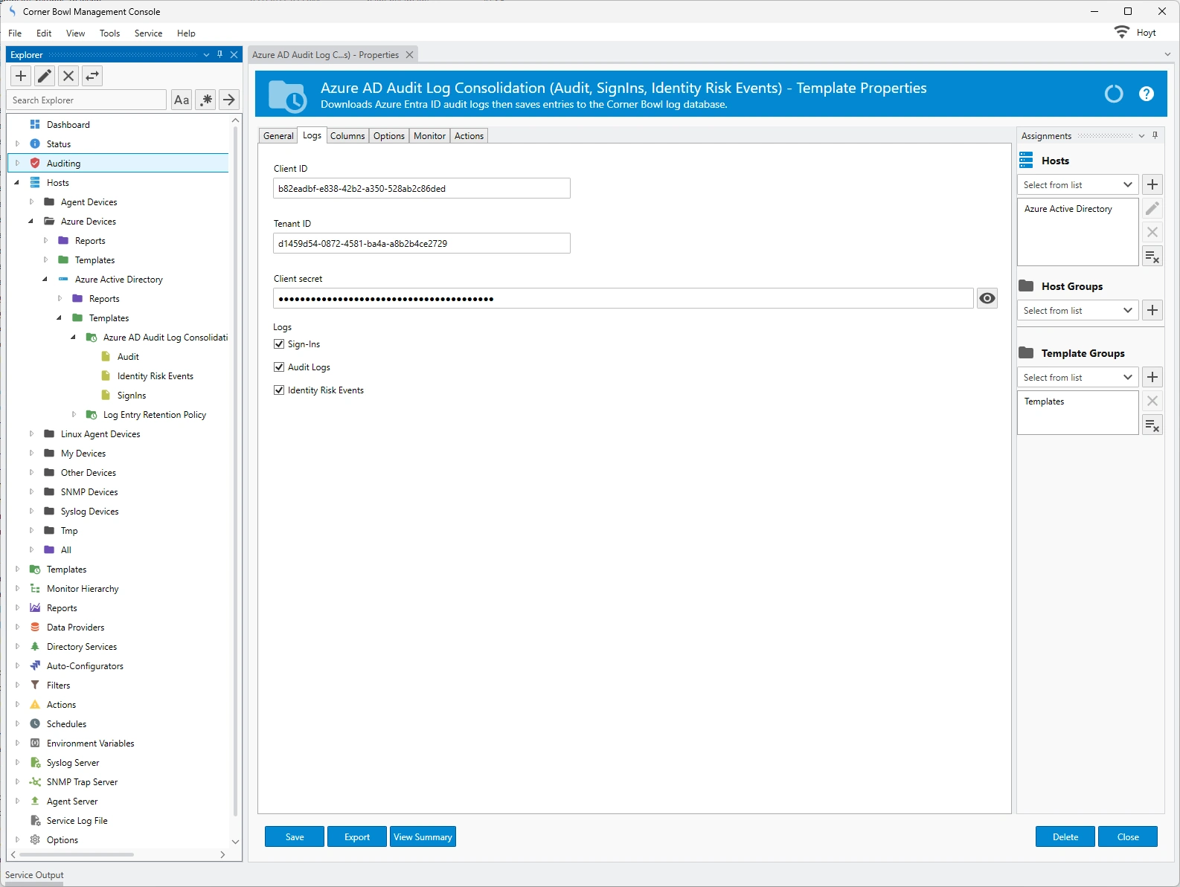This screenshot has height=887, width=1180.
Task: Uncheck the Audit Logs checkbox
Action: point(279,367)
